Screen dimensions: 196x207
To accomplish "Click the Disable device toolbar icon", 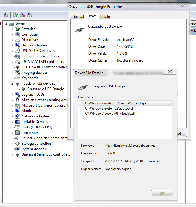I will (x=29, y=15).
